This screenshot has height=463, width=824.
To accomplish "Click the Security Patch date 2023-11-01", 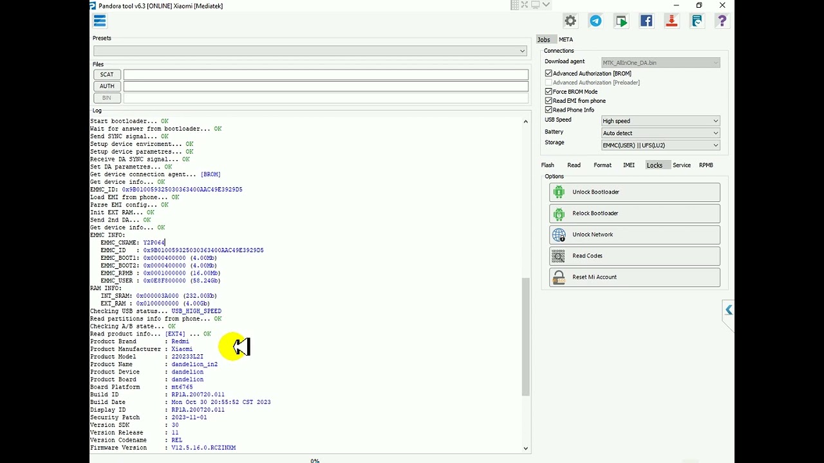I will [189, 417].
